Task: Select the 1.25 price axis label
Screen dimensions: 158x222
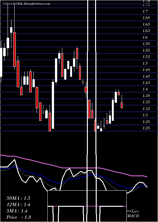Action: (x=146, y=128)
